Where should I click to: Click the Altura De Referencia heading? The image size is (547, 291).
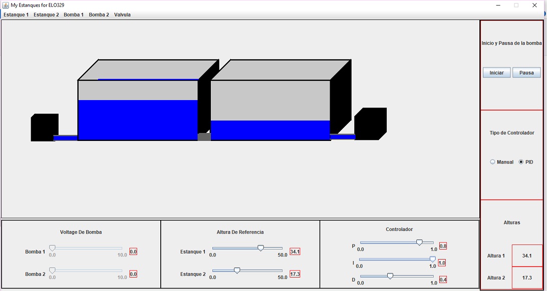pos(240,232)
